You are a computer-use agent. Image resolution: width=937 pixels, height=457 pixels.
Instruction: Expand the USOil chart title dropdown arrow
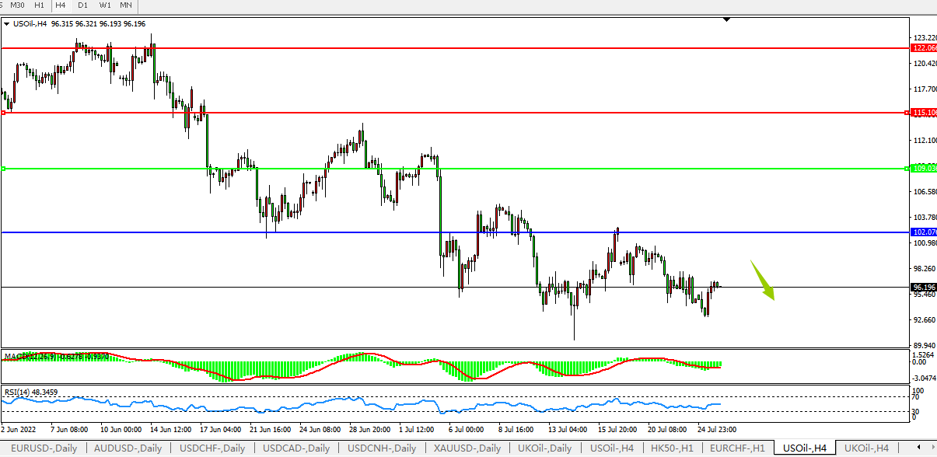click(7, 24)
